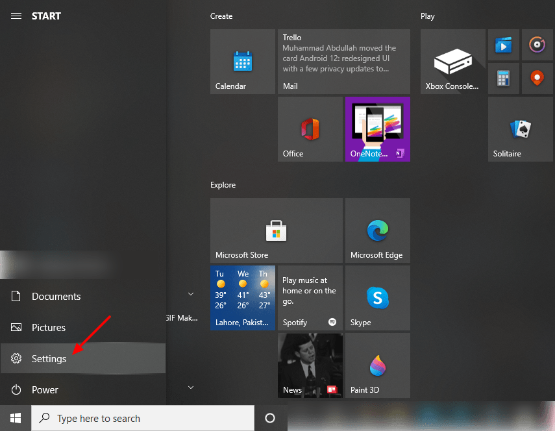Open the Microsoft Store tile

pyautogui.click(x=276, y=230)
